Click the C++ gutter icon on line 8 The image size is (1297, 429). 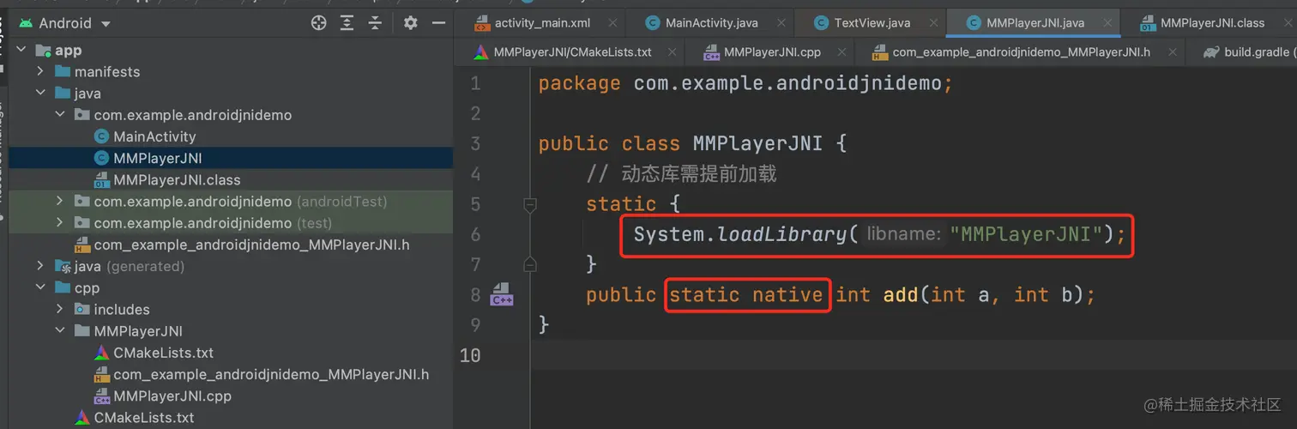tap(501, 295)
